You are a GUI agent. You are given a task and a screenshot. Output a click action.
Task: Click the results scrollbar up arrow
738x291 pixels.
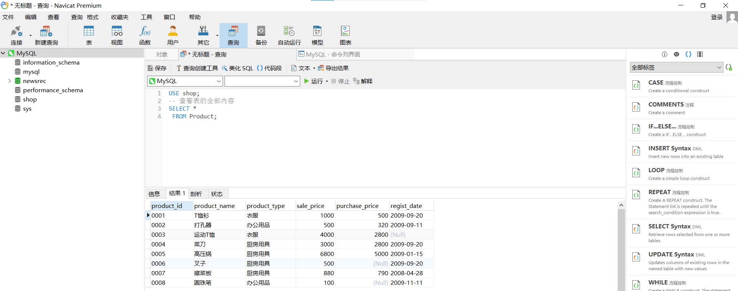(621, 205)
